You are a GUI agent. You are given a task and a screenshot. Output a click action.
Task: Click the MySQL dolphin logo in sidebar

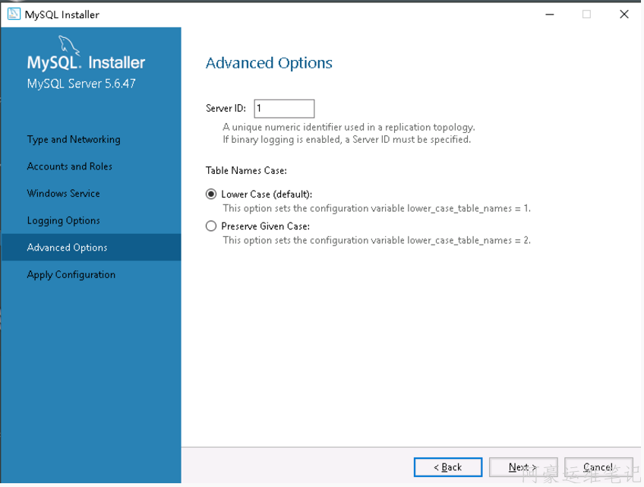[71, 44]
